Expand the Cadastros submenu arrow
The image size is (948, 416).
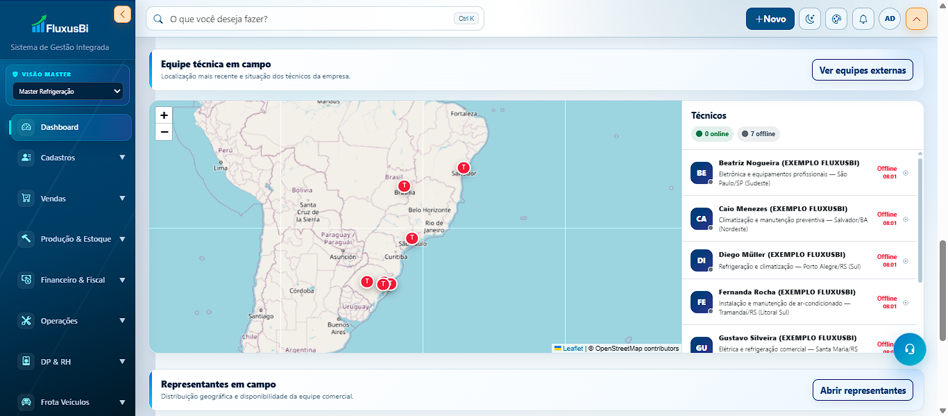[x=122, y=158]
